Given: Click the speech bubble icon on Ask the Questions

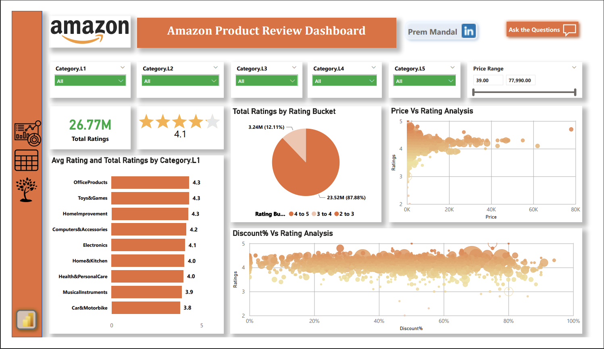Looking at the screenshot, I should click(569, 30).
